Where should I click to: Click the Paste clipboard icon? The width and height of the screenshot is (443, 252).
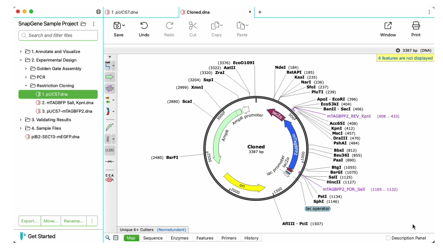pos(241,26)
